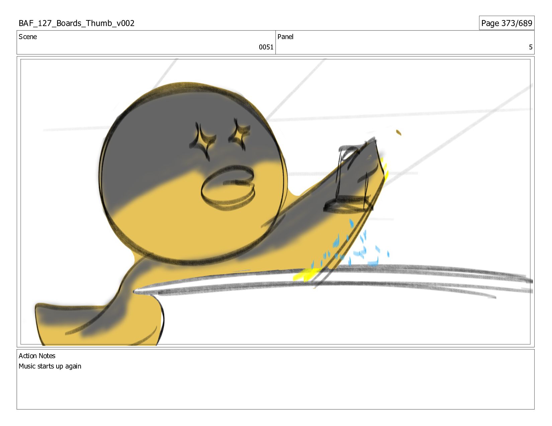Select the title BAF_127_Boards_Thumb_v002
This screenshot has height=426, width=552.
click(x=77, y=23)
